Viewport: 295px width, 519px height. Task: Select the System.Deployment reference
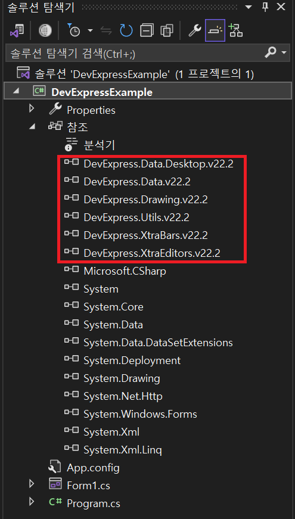[132, 360]
